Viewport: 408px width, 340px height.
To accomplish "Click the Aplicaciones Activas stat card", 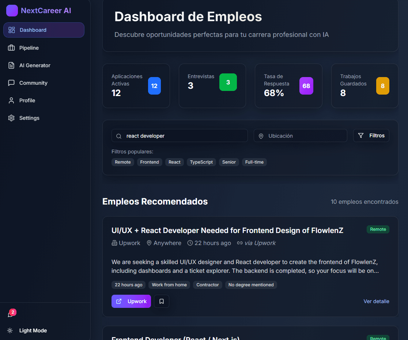I will (136, 86).
